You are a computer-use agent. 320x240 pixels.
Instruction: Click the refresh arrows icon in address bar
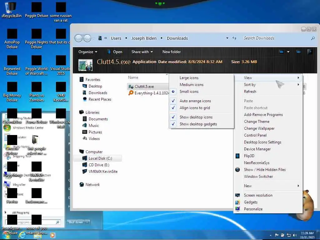[234, 38]
